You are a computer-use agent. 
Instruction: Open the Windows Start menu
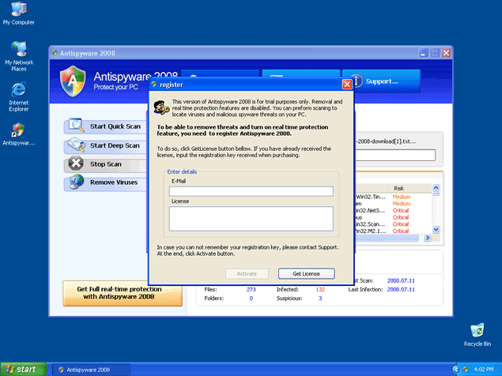[21, 369]
